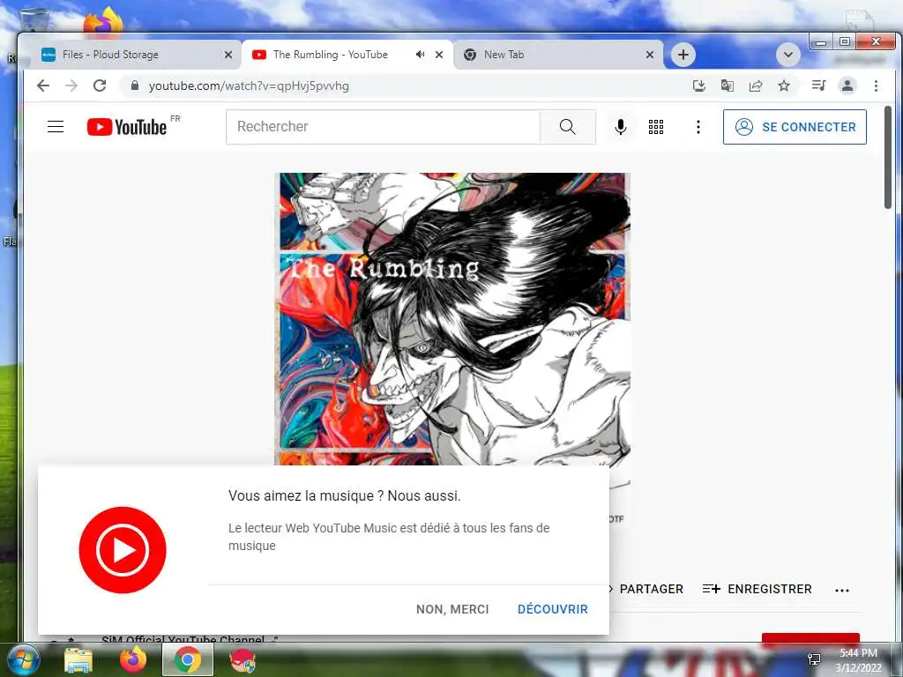Click DÉCOUVRIR in the music popup
Screen dimensions: 903x677
(x=553, y=609)
